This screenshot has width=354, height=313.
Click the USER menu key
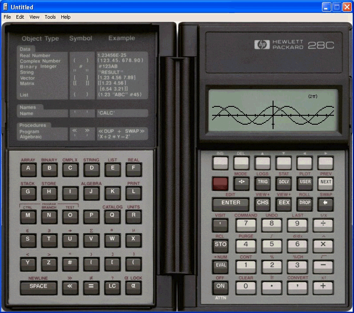point(305,183)
